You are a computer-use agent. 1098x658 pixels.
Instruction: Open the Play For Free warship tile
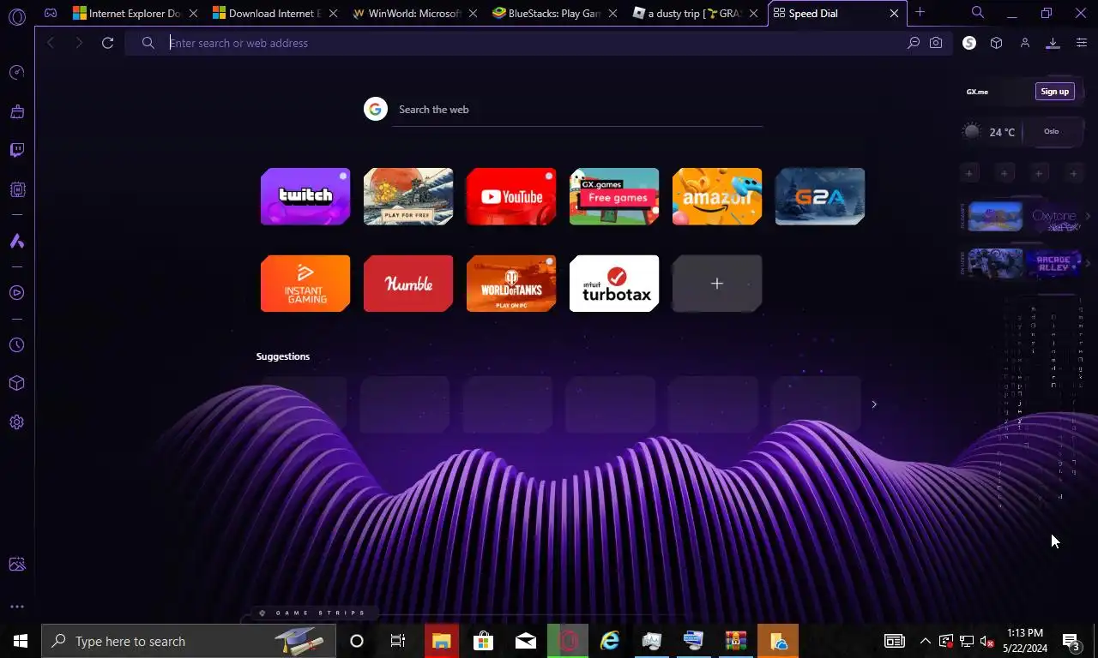408,196
